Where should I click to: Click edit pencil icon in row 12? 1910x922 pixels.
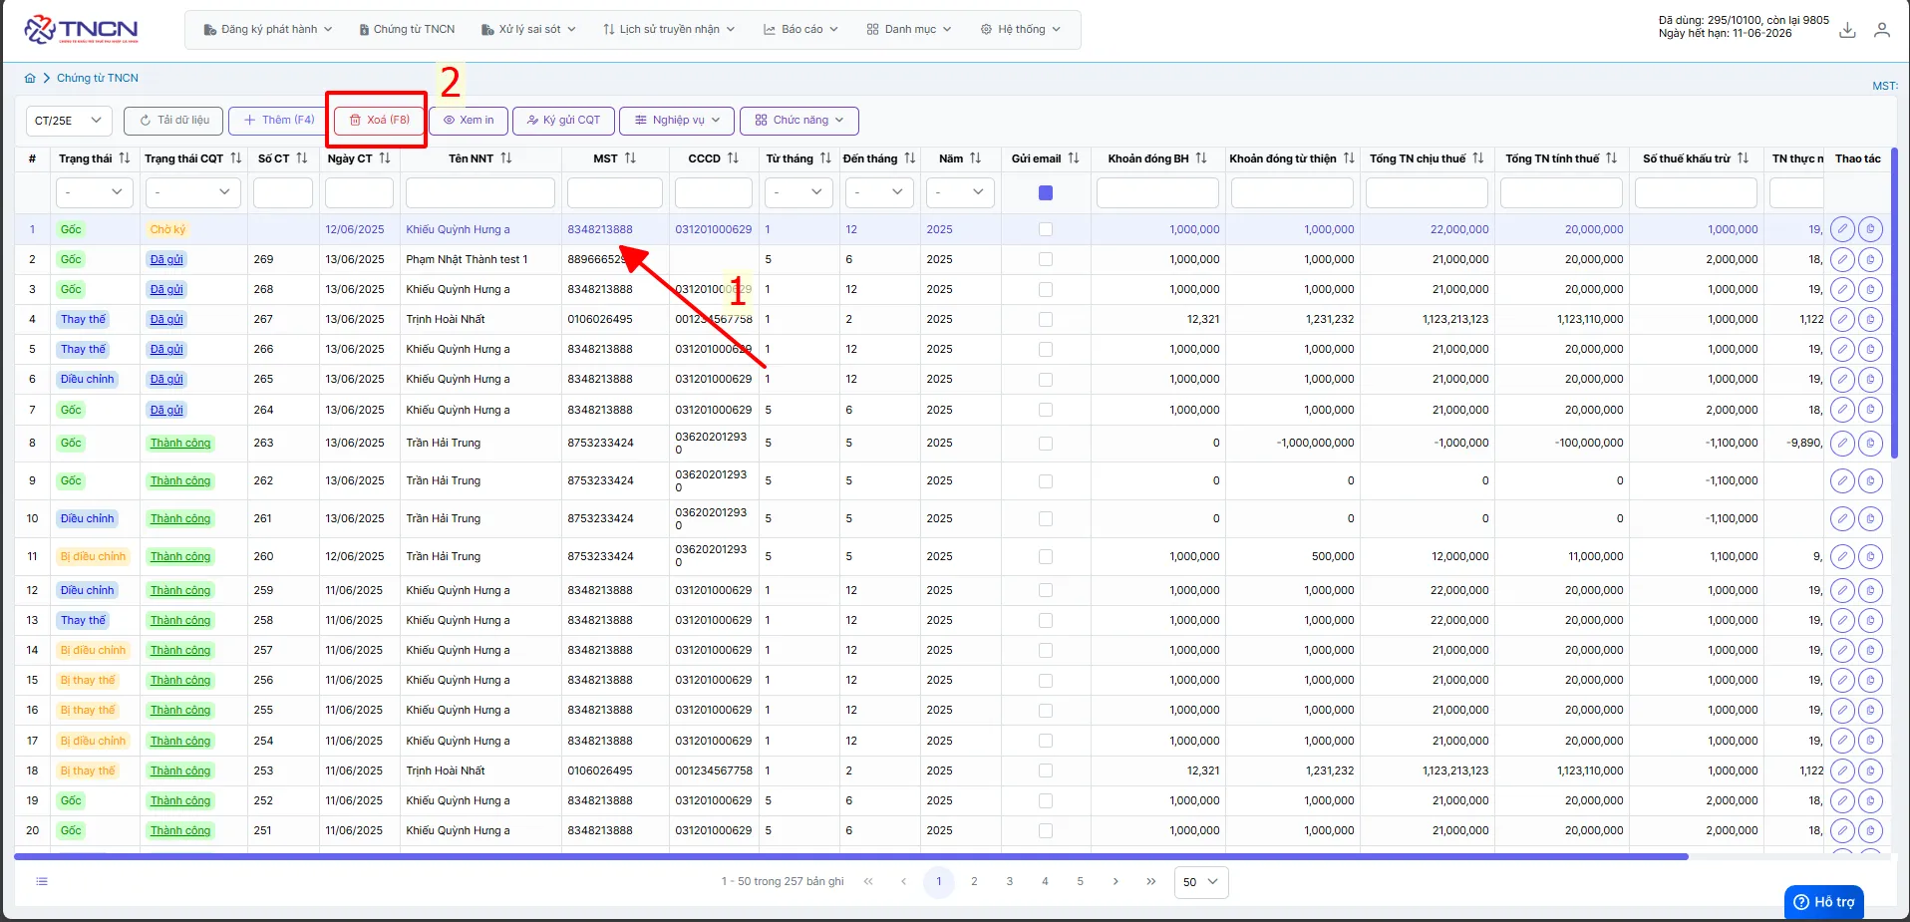pos(1842,591)
